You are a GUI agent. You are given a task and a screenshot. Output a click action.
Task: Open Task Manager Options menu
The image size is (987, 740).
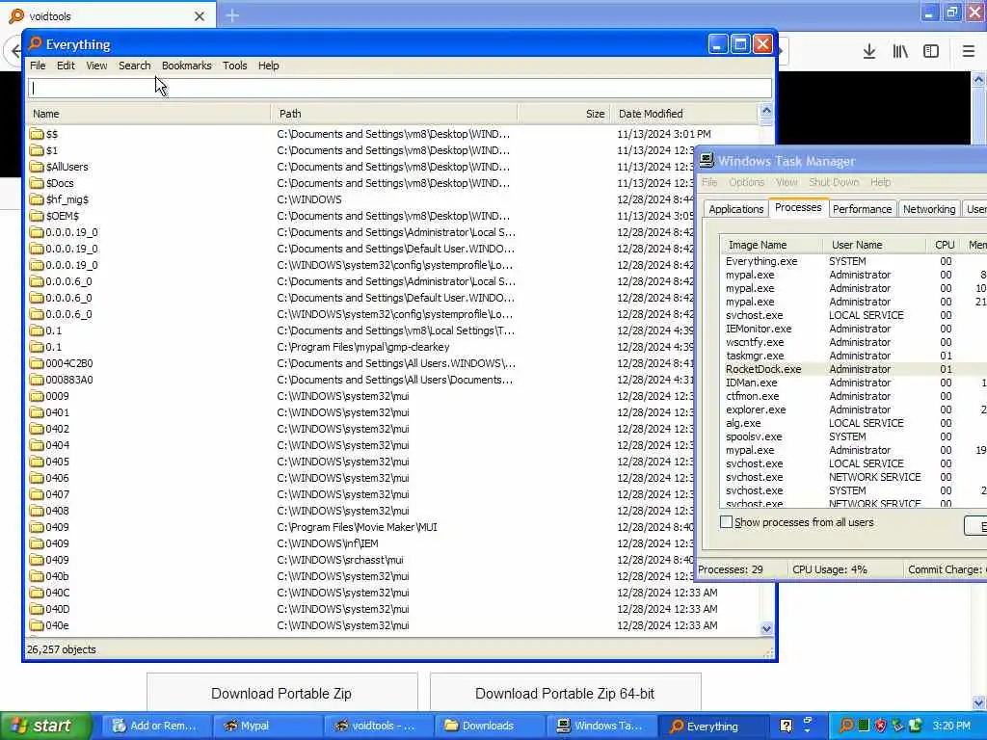point(747,182)
